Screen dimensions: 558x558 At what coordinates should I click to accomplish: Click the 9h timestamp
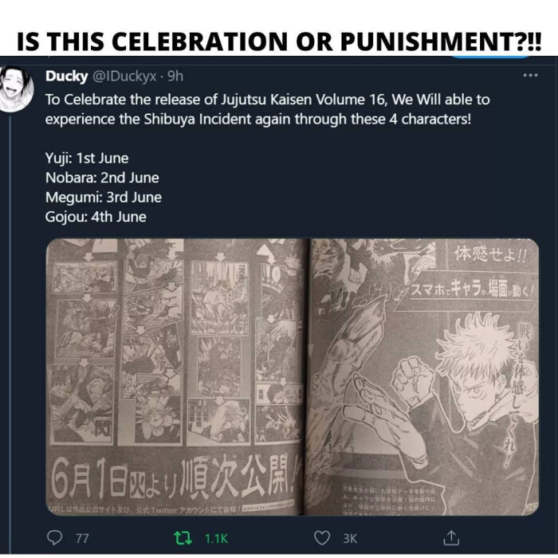[x=175, y=76]
